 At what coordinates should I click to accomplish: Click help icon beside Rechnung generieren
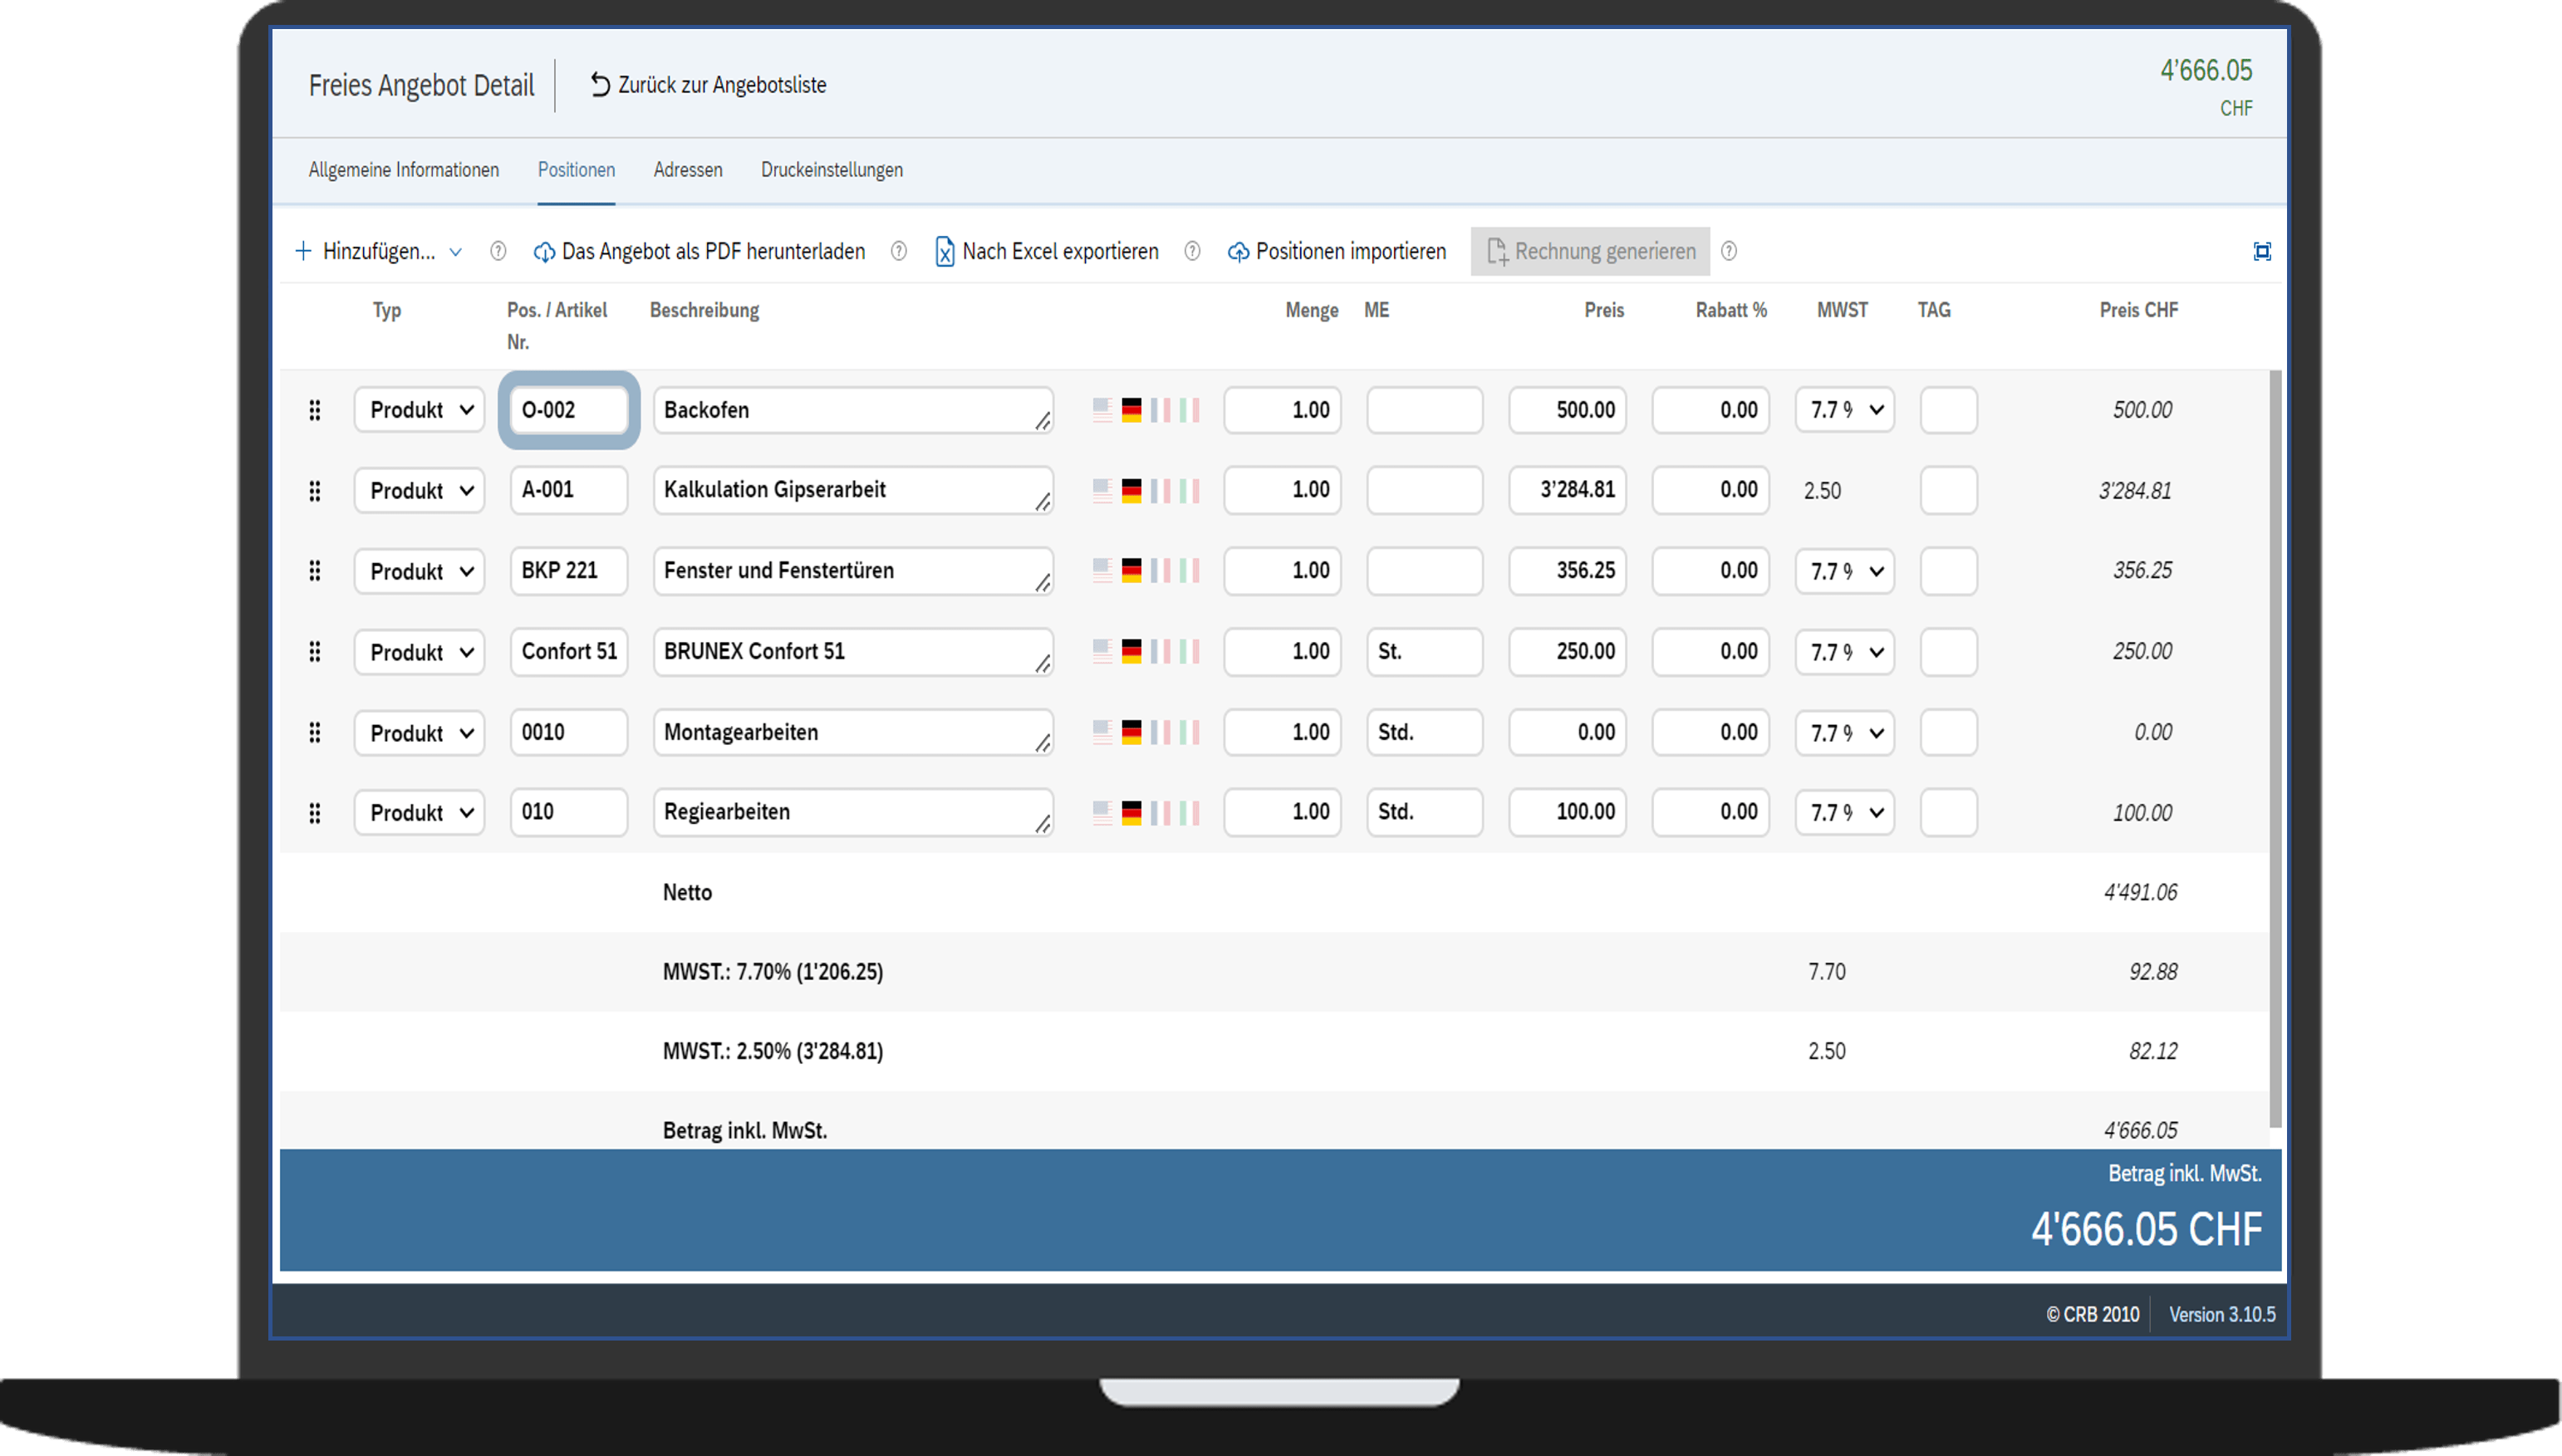coord(1729,251)
